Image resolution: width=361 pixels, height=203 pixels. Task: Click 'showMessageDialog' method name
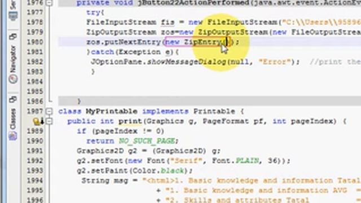point(187,62)
